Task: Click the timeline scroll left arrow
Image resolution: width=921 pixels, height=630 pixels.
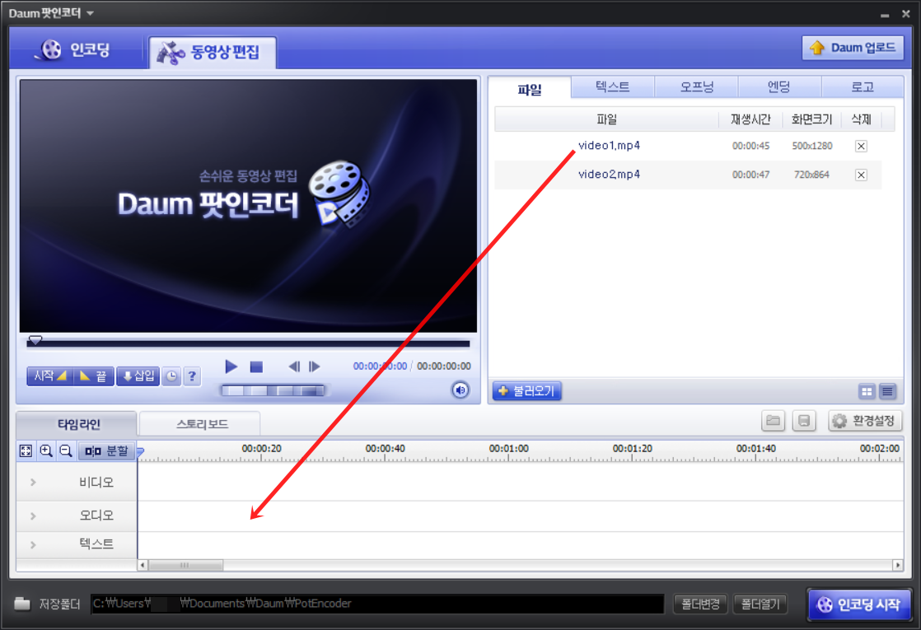Action: (x=143, y=566)
